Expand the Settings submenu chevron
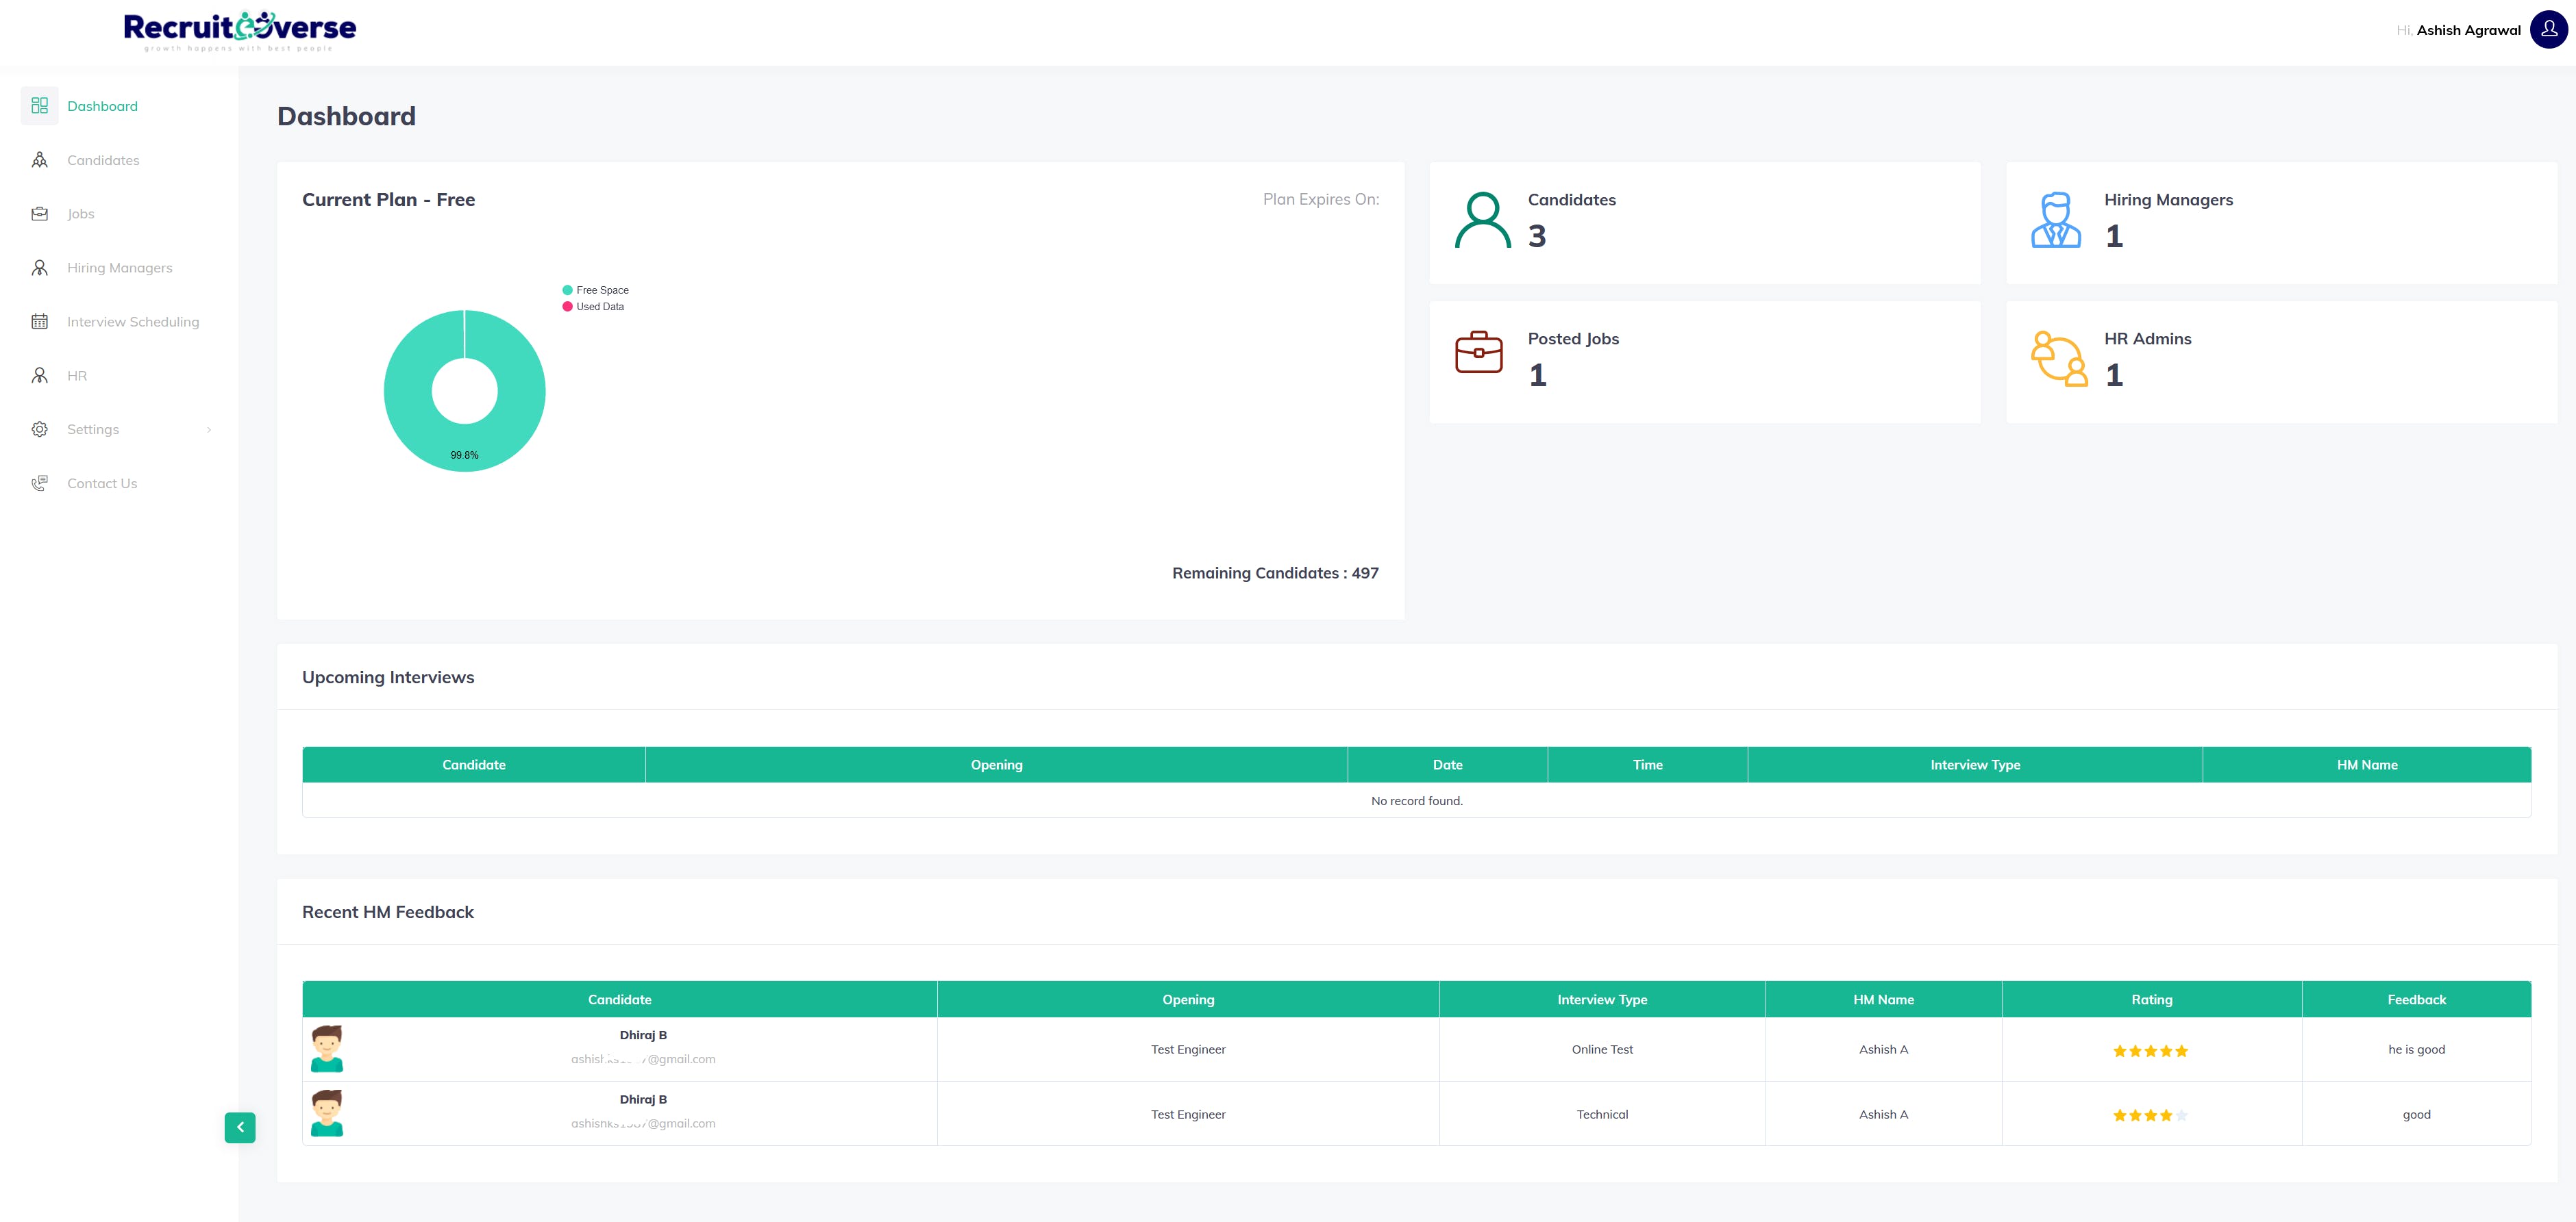Viewport: 2576px width, 1222px height. point(209,430)
